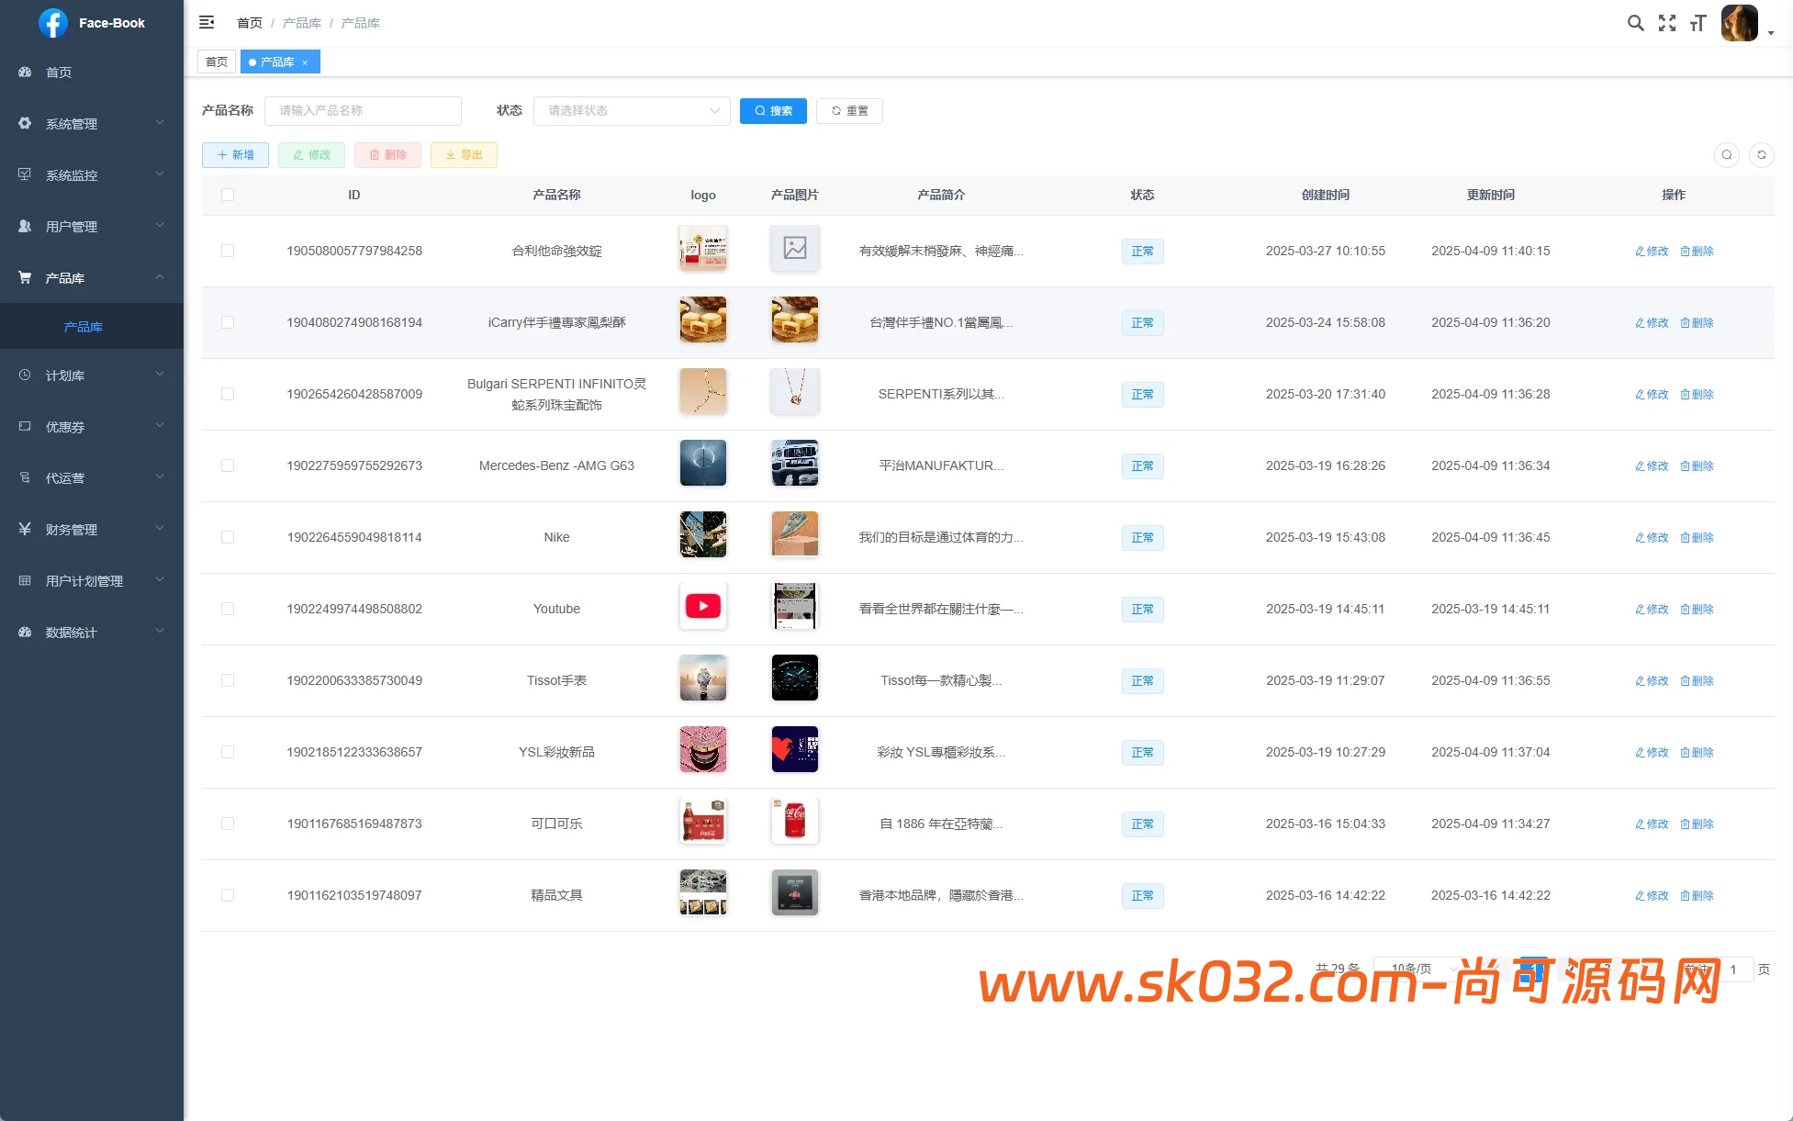Collapse the sidebar with the hamburger icon
Viewport: 1793px width, 1121px height.
(207, 22)
